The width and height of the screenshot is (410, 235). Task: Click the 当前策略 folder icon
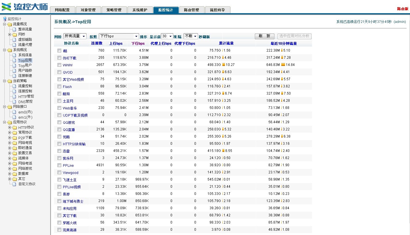point(10,81)
